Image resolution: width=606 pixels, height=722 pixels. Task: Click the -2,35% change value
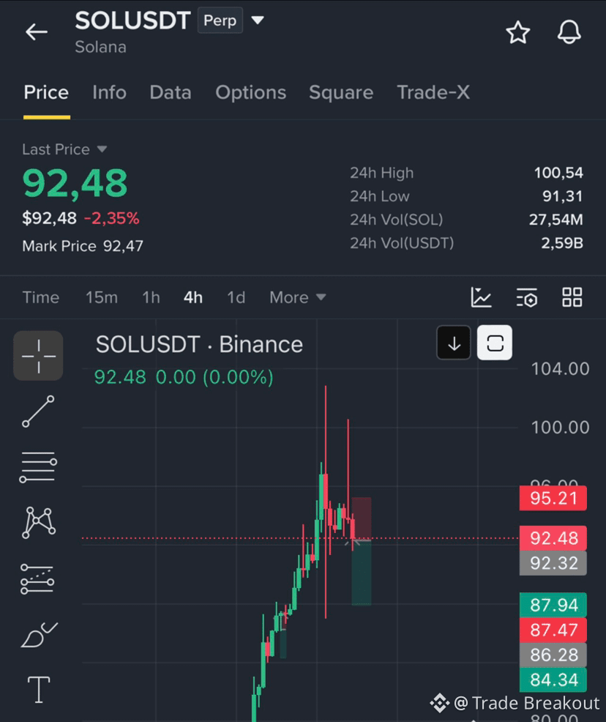pos(111,218)
